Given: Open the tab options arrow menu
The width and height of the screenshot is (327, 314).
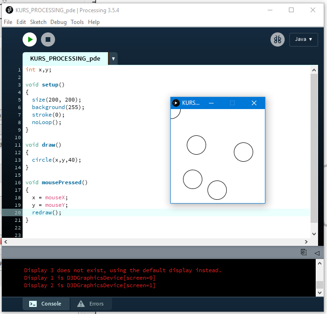Looking at the screenshot, I should [x=113, y=59].
